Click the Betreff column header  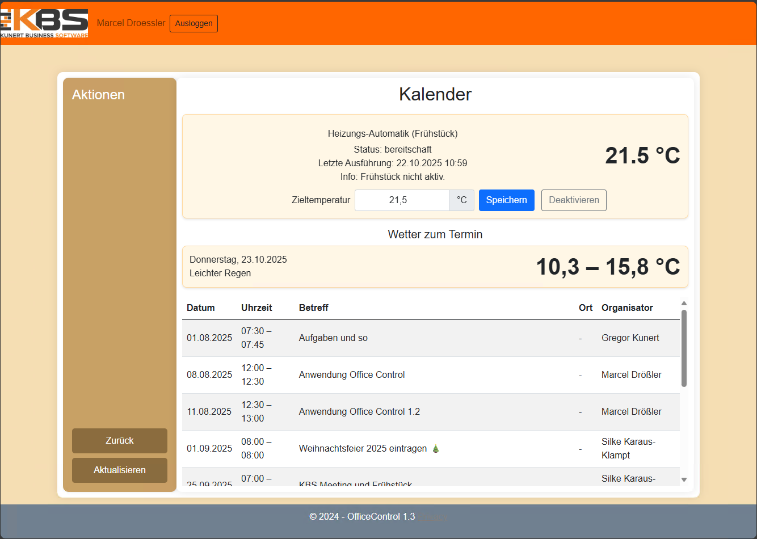point(314,308)
